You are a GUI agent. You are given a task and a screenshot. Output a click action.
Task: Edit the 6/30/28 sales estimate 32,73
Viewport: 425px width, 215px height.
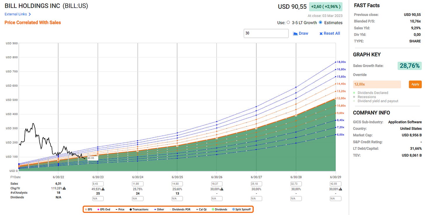(x=296, y=184)
